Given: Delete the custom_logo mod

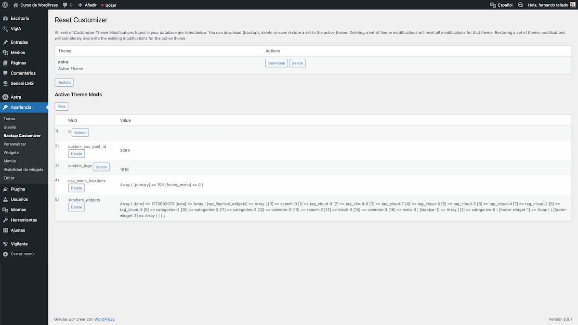Looking at the screenshot, I should pos(101,167).
